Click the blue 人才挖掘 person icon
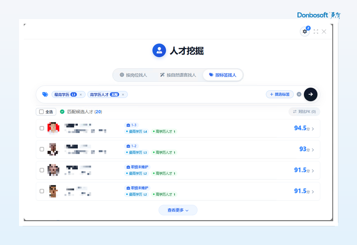Image resolution: width=357 pixels, height=245 pixels. point(159,50)
